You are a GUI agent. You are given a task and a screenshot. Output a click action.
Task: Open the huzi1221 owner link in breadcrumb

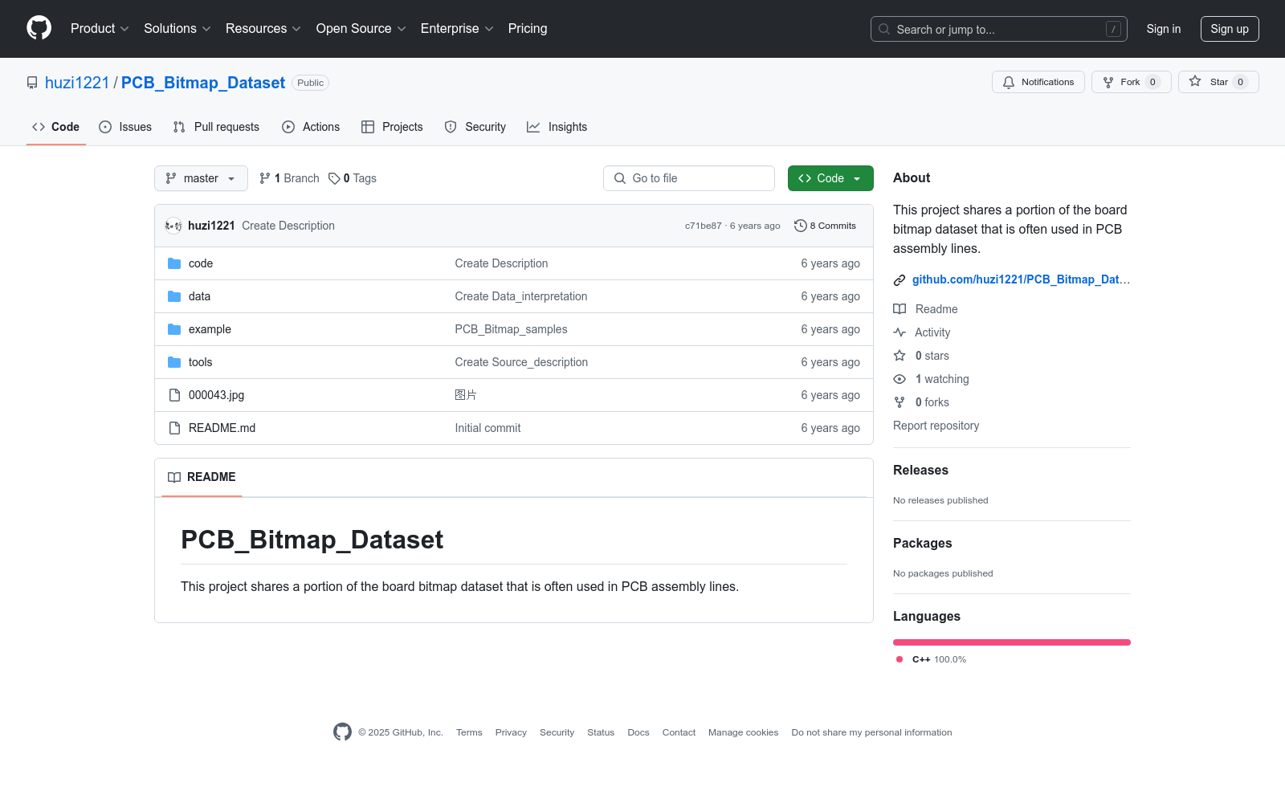point(77,83)
